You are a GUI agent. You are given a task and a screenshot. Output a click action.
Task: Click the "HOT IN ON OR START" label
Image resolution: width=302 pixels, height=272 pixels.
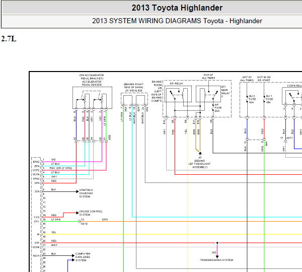(264, 79)
